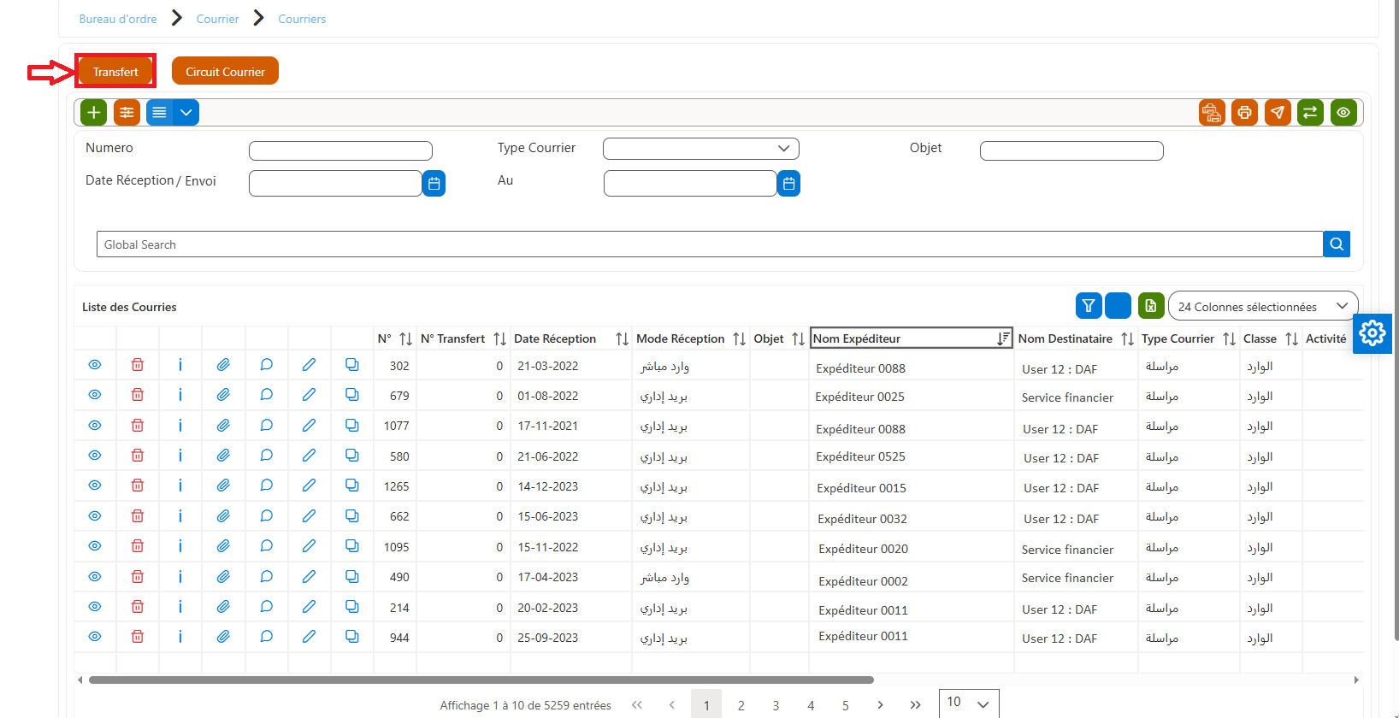Open attachment paperclip for courrier 679
This screenshot has width=1399, height=718.
223,395
